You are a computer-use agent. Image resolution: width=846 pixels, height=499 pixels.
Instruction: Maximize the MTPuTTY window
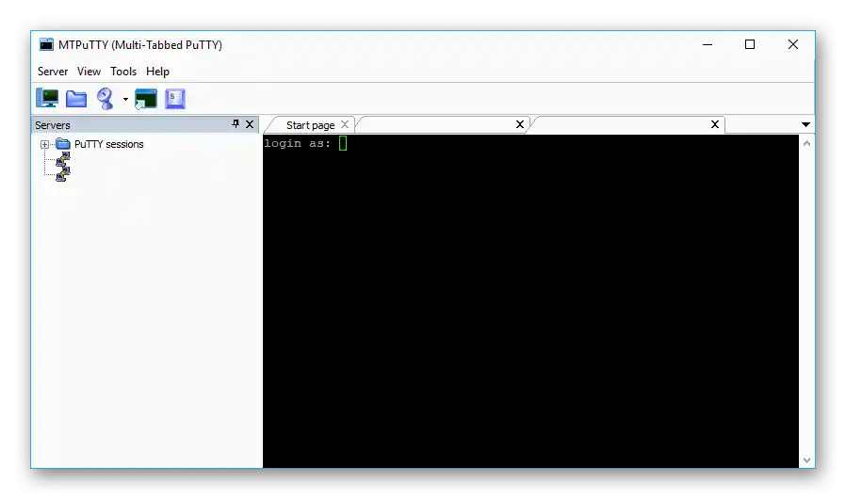pos(749,45)
